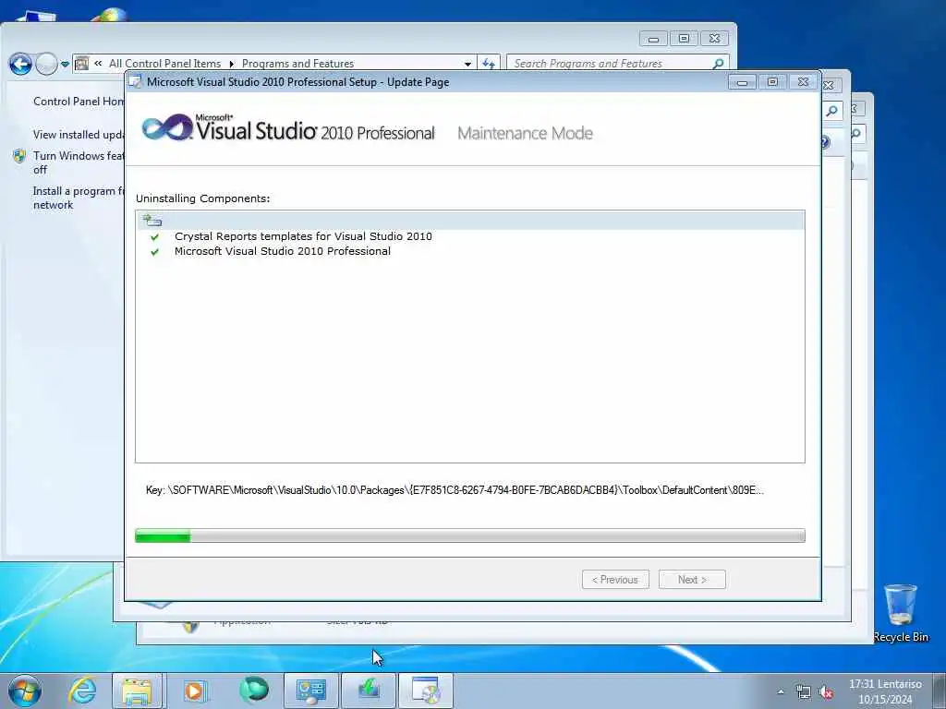Launch Windows Media Player from taskbar
This screenshot has height=709, width=946.
(x=194, y=691)
